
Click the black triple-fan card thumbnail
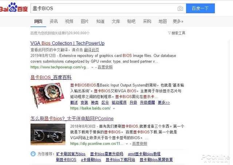click(x=48, y=134)
